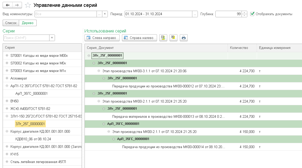302x168 pixels.
Task: Focus the Вид номенклатуры input field
Action: click(66, 14)
